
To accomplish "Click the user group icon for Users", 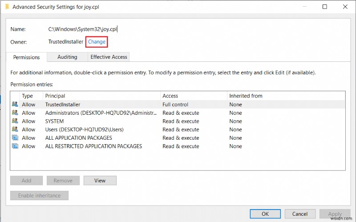I will [15, 129].
